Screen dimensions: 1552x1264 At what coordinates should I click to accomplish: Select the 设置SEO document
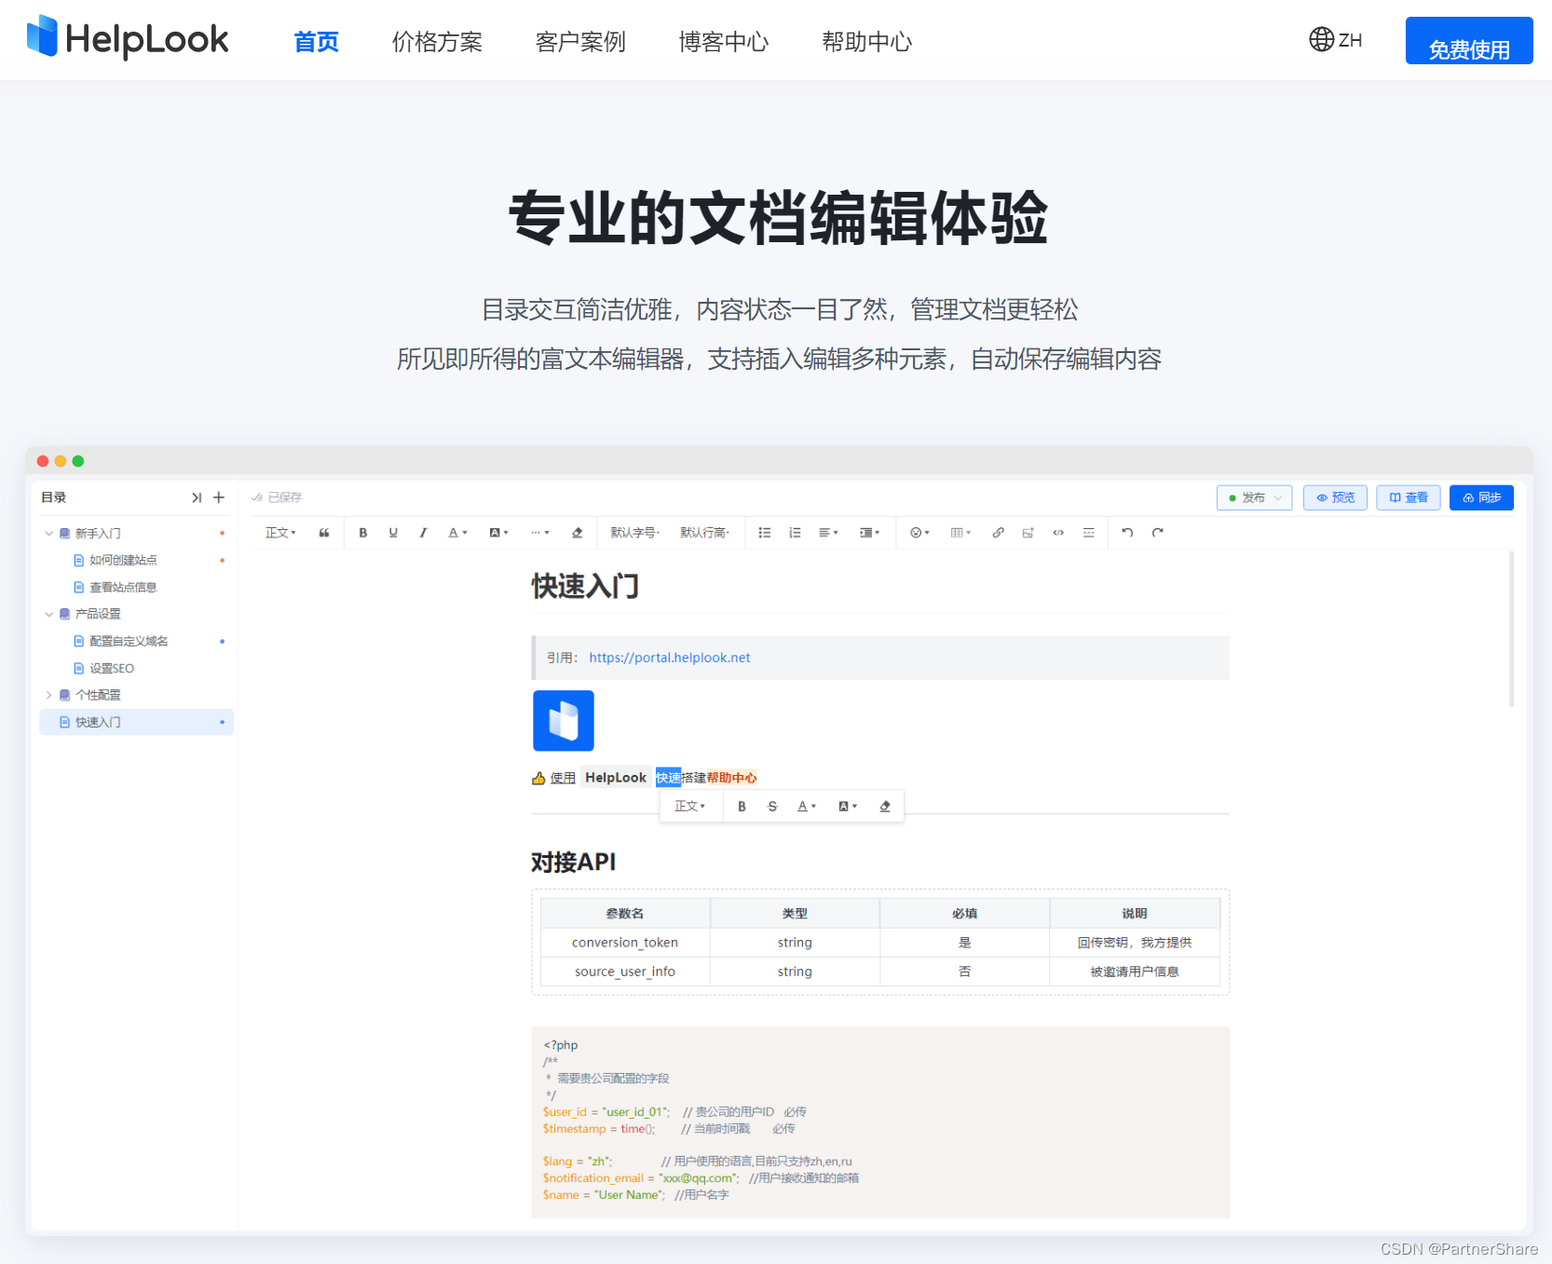[112, 668]
